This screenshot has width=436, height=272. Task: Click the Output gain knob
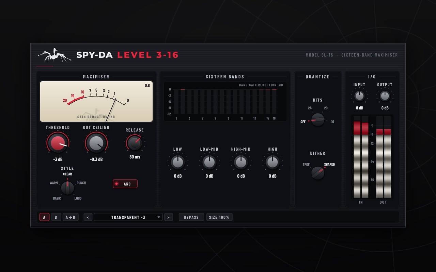click(x=385, y=96)
